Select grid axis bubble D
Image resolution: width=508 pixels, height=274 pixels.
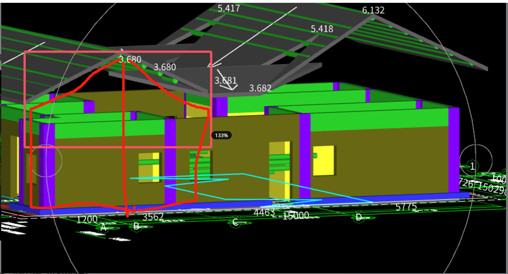tap(359, 218)
